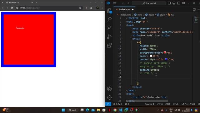Open errors and warnings problems indicator

coord(117,104)
